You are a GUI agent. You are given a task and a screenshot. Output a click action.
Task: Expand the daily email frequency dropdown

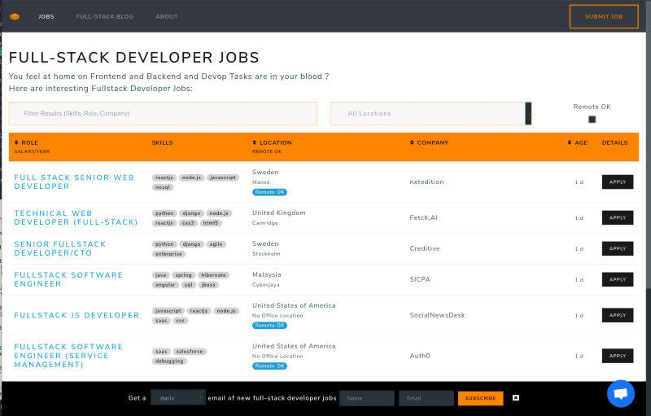177,398
